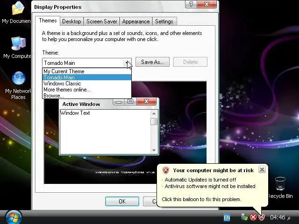Choose Windows Classic theme option
Viewport: 299px width, 224px height.
87,84
